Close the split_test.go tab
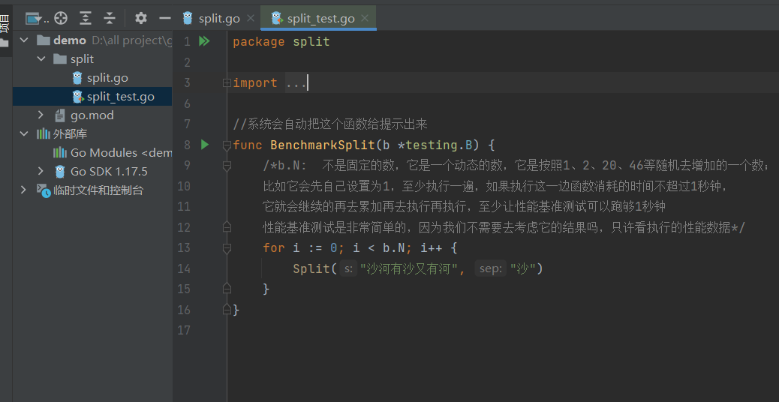779x402 pixels. coord(365,19)
